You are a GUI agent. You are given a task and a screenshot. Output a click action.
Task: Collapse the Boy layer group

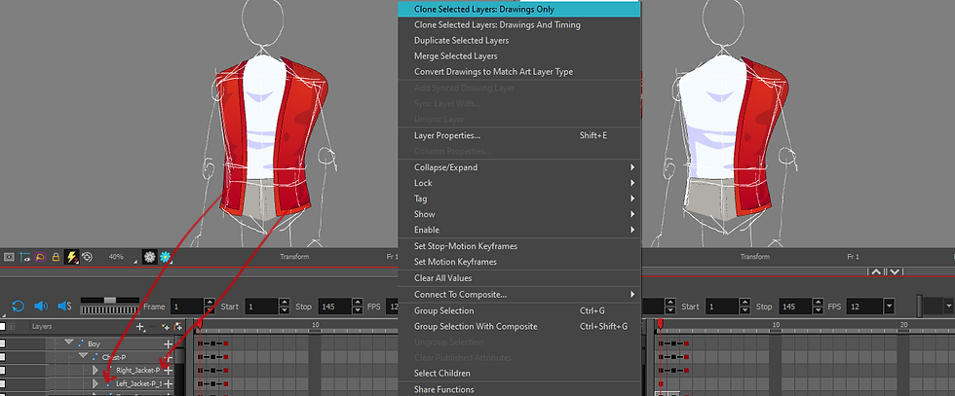(x=69, y=343)
